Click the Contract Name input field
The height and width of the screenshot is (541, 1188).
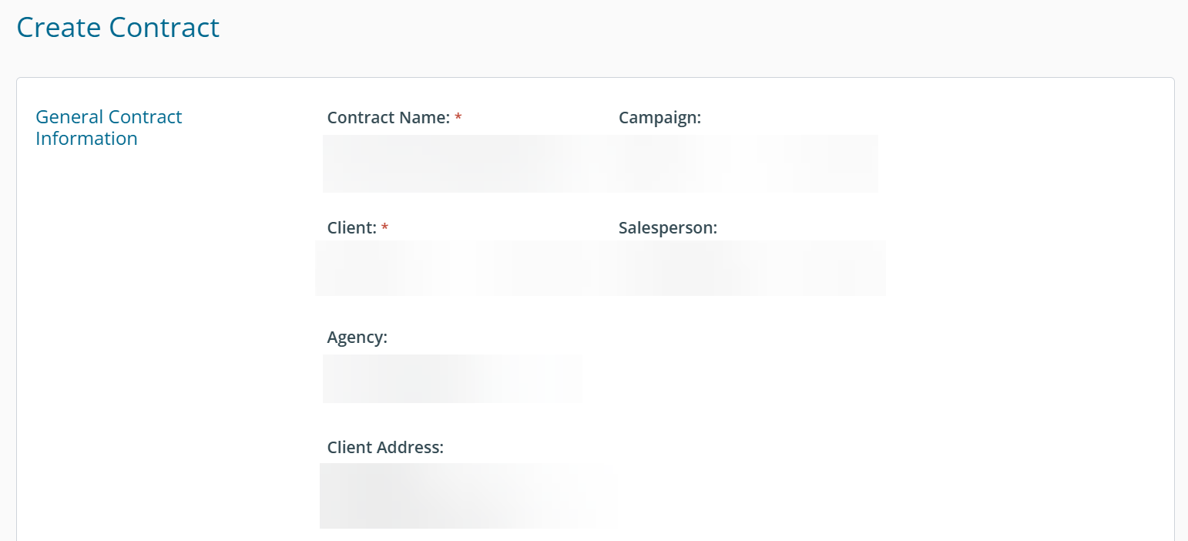coord(462,163)
